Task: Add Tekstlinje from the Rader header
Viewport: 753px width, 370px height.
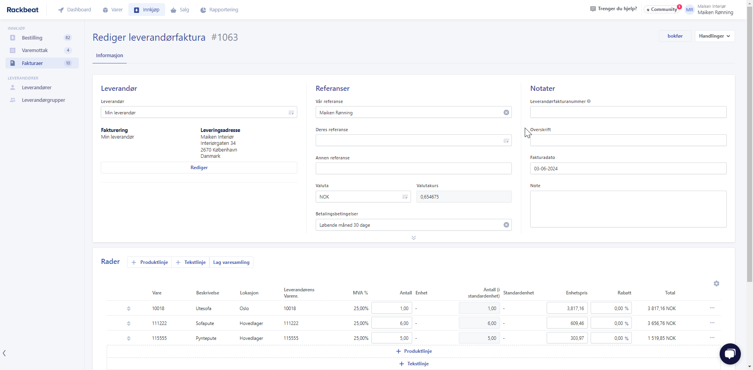Action: pyautogui.click(x=191, y=262)
